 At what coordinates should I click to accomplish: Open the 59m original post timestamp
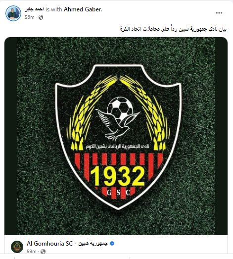pyautogui.click(x=32, y=252)
